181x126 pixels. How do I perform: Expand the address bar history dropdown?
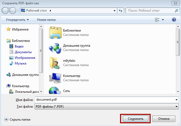tap(114, 11)
